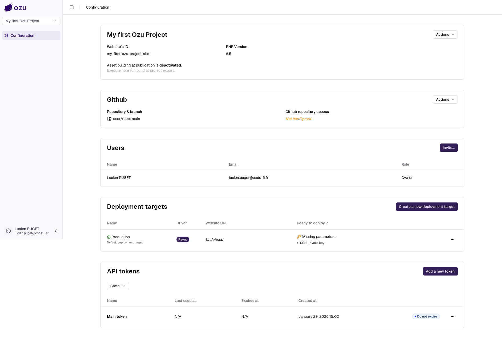Click the Configuration breadcrumb title
The image size is (502, 353).
click(98, 7)
